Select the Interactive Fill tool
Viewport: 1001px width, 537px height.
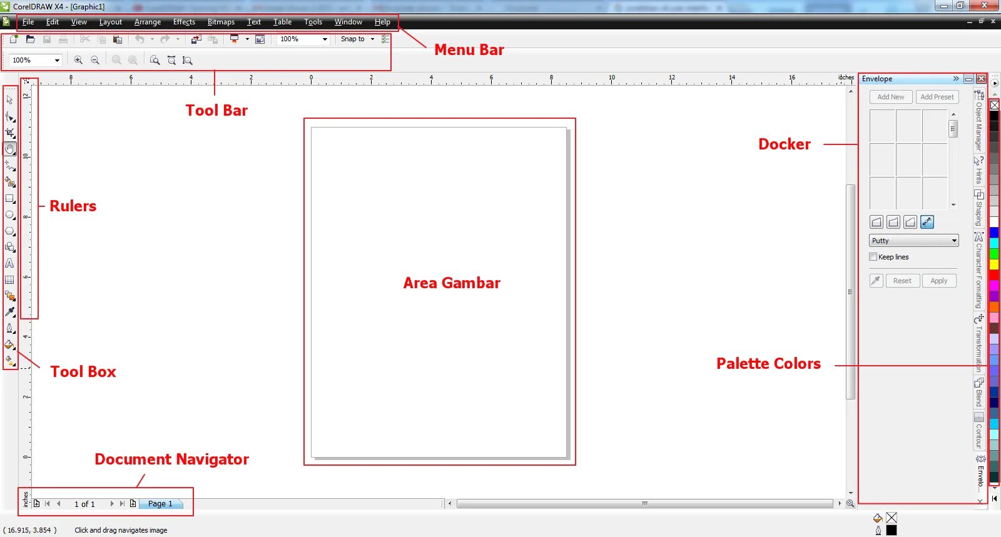tap(9, 361)
